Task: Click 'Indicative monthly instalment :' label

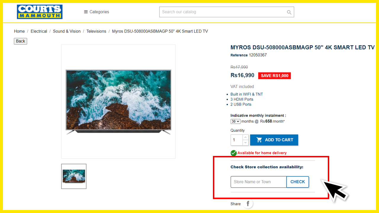Action: click(258, 115)
